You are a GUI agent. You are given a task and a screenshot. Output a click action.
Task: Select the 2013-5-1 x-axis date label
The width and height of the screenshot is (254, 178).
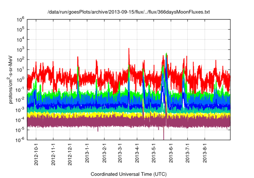point(154,153)
